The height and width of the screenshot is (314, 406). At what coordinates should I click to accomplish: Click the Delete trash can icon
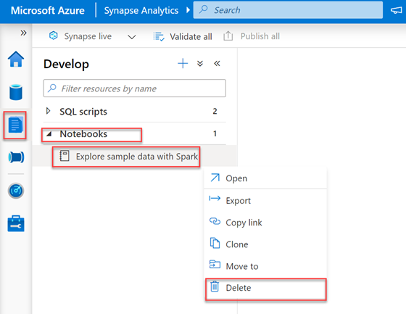pos(215,286)
